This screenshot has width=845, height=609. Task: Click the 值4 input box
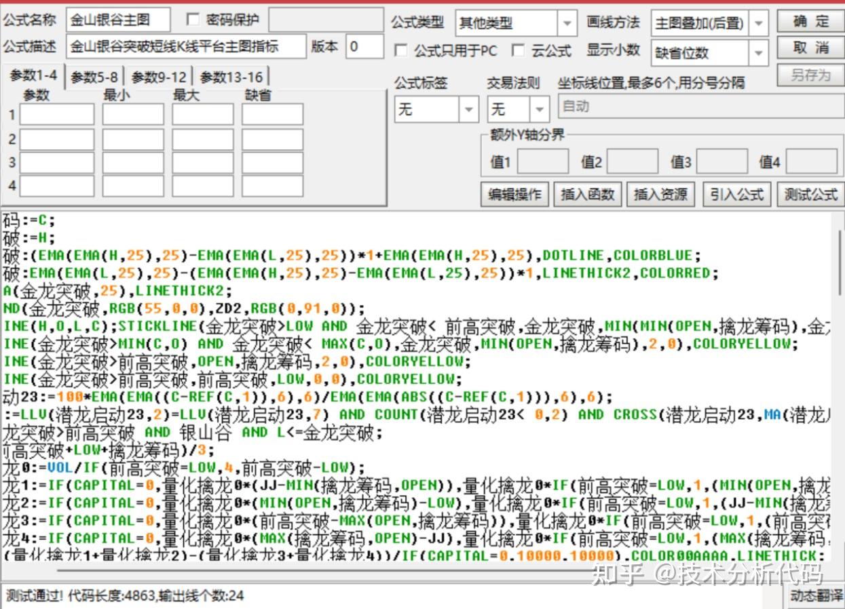tap(812, 161)
